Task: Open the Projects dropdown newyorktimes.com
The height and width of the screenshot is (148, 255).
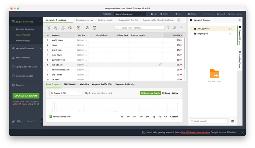Action: (x=130, y=14)
